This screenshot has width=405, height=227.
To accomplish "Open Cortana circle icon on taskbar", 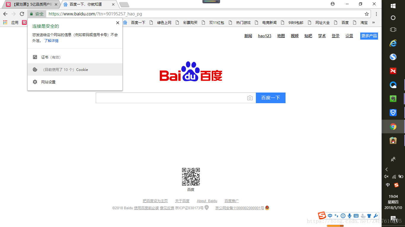I will click(x=393, y=18).
